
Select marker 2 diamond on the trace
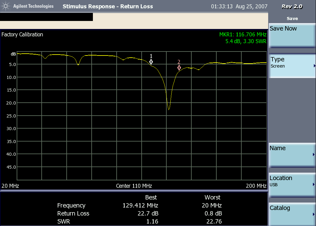click(x=179, y=68)
